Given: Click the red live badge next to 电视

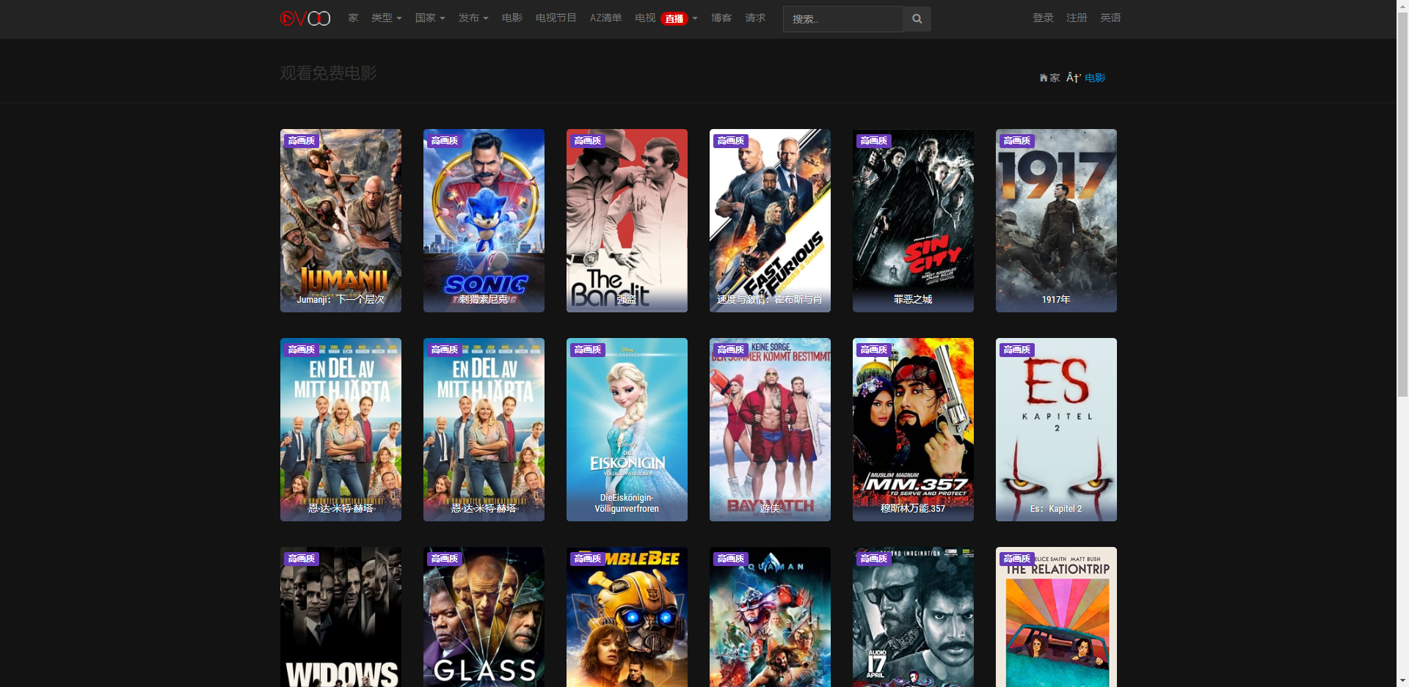Looking at the screenshot, I should pos(674,19).
